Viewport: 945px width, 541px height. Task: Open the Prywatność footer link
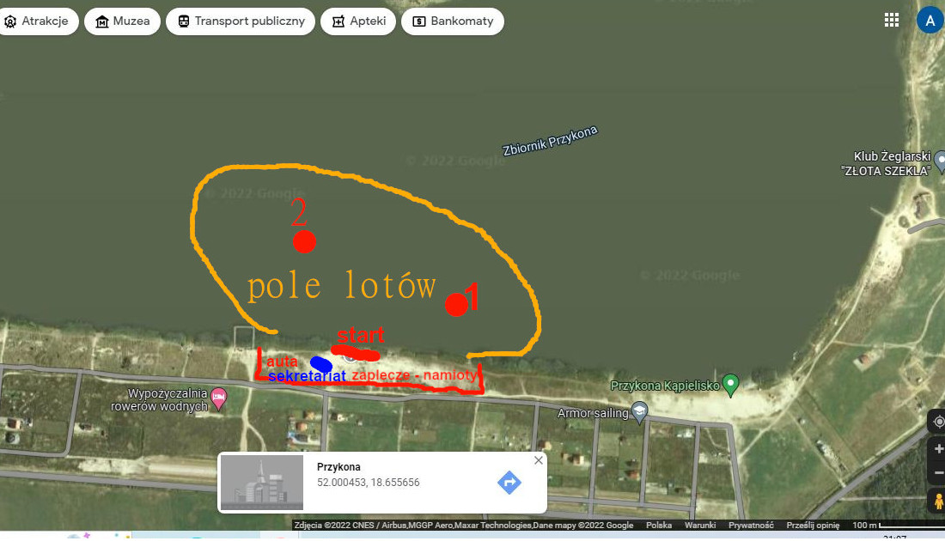tap(751, 525)
